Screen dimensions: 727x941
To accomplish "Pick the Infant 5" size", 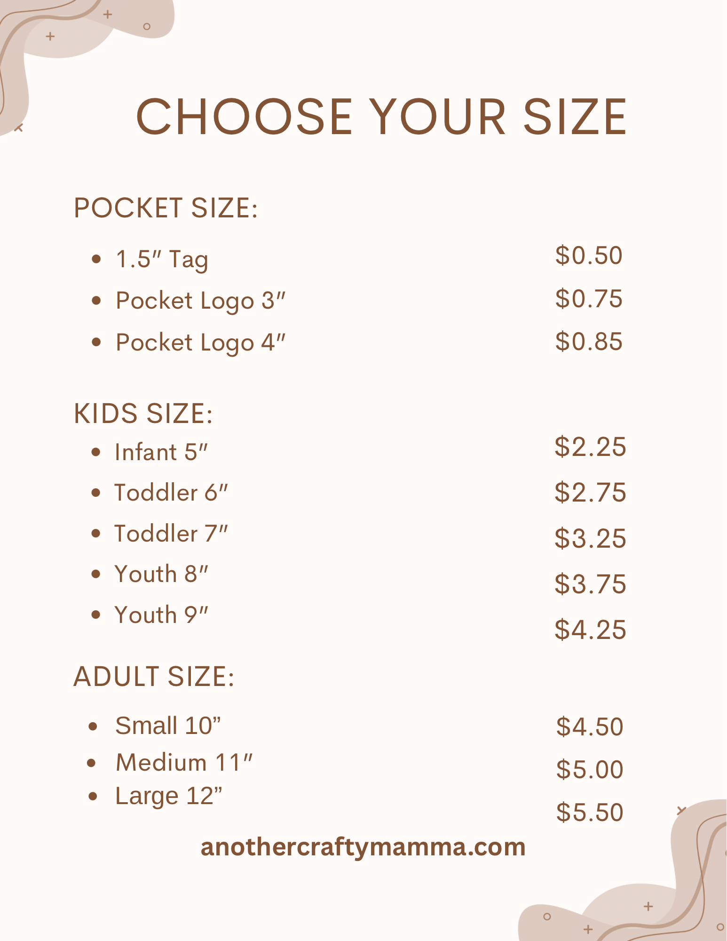I will click(161, 452).
